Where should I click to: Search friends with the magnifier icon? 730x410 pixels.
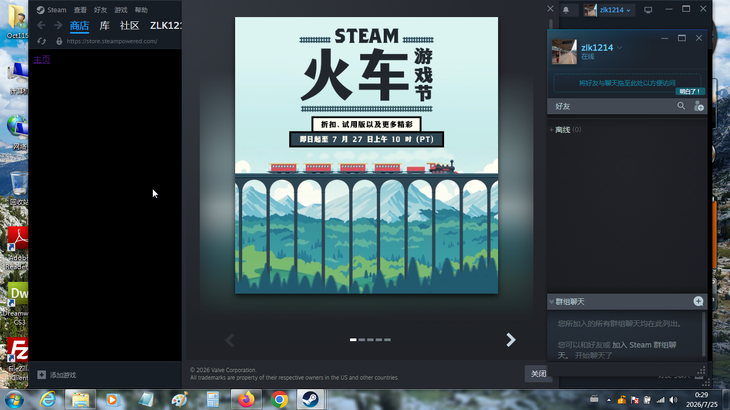click(681, 106)
